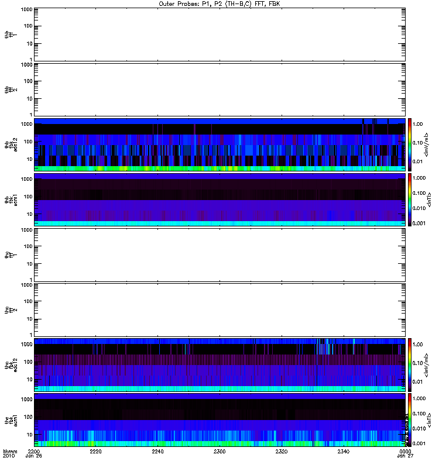The image size is (439, 468).
Task: Click the 1000 y-axis tick of thb fff 1
Action: click(x=26, y=9)
